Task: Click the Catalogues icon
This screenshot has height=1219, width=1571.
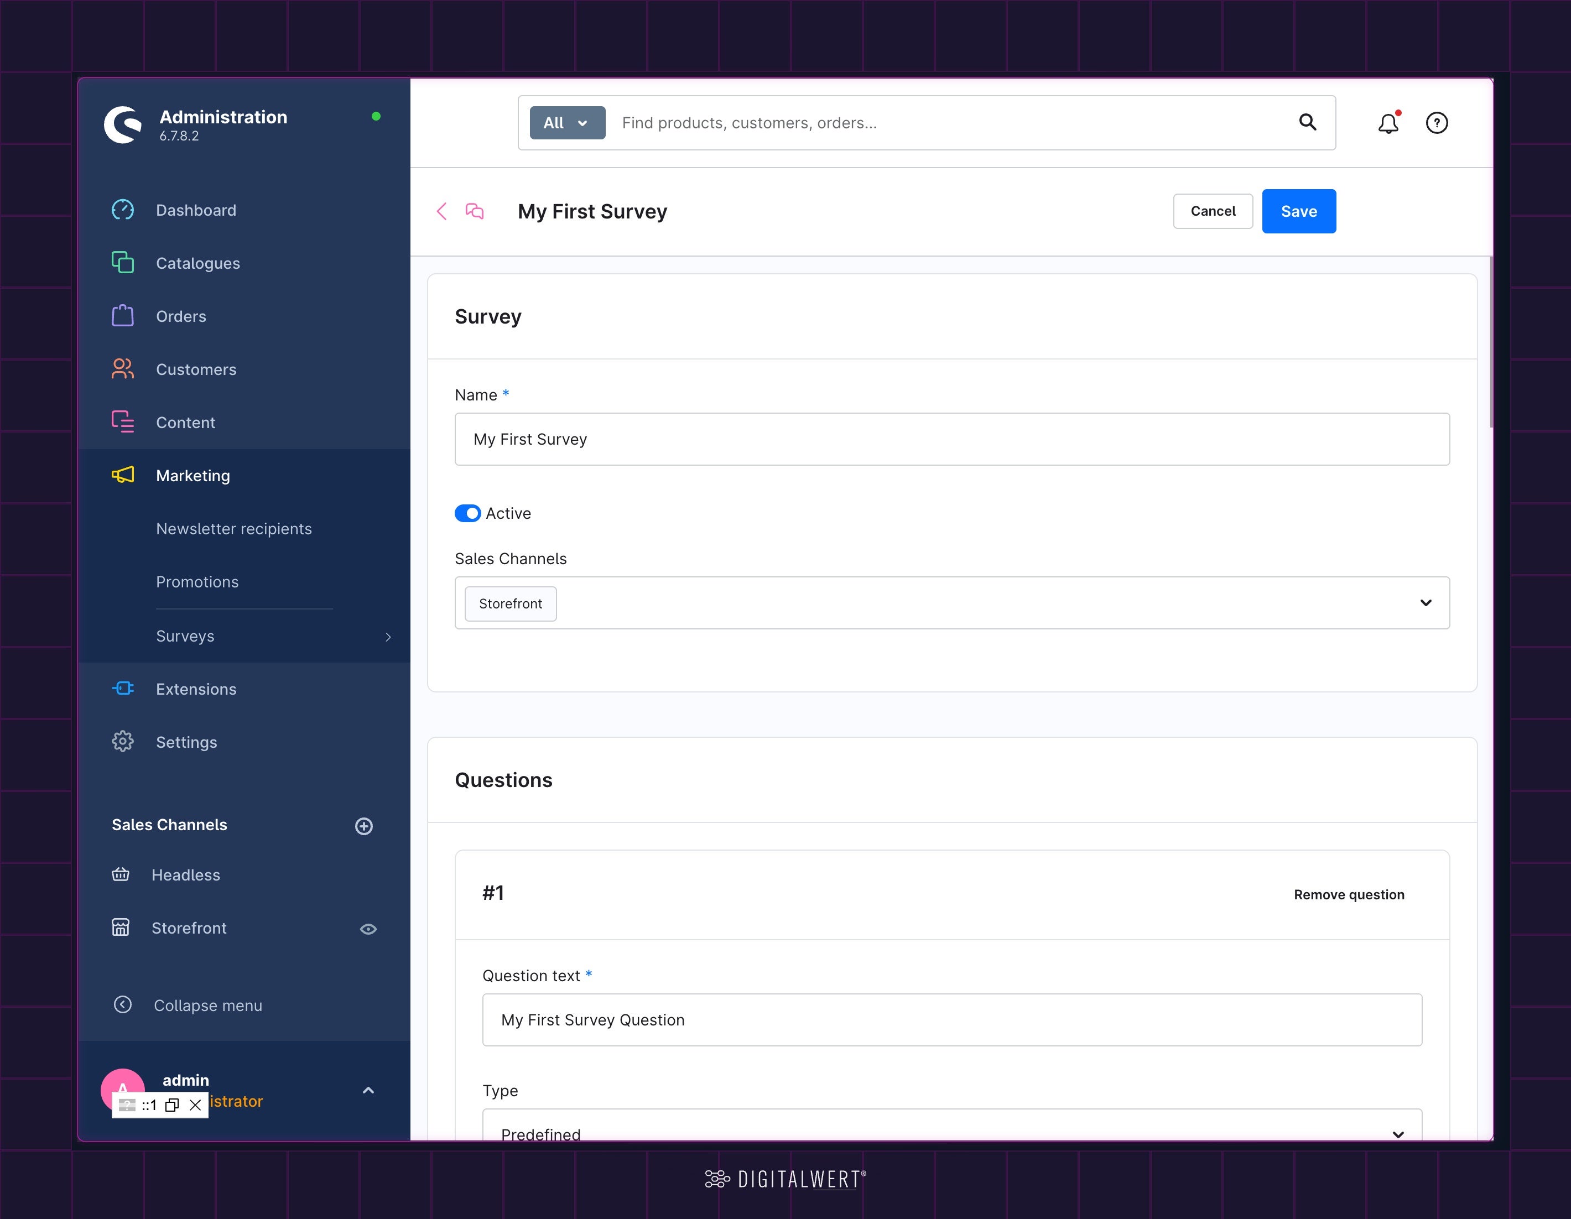Action: (x=122, y=263)
